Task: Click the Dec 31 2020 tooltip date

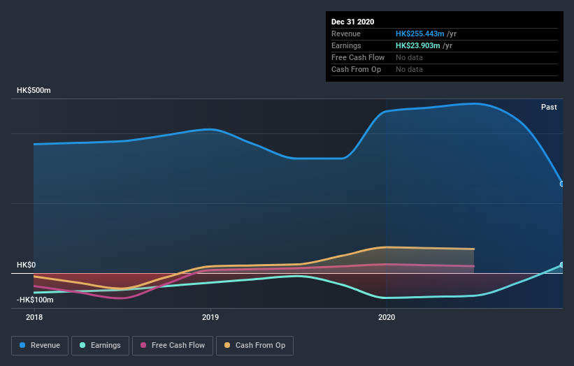Action: [x=353, y=22]
